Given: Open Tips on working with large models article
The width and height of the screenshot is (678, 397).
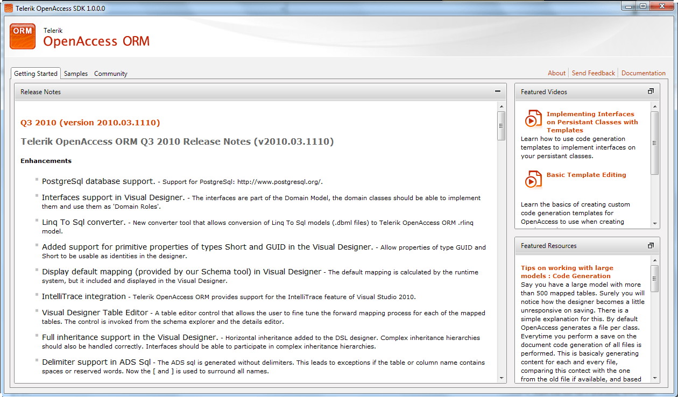Looking at the screenshot, I should [x=567, y=272].
